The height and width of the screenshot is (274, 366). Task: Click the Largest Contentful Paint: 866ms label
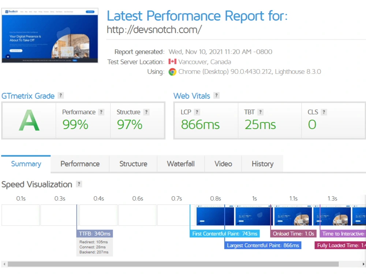(x=263, y=246)
